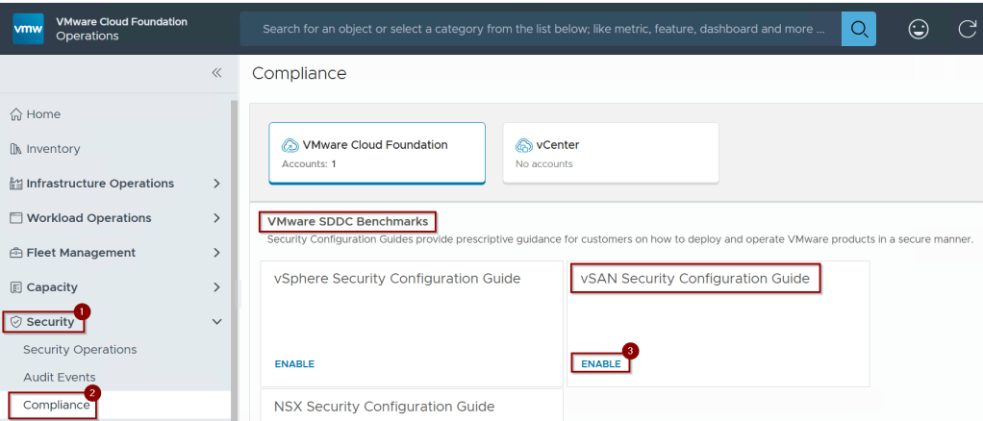Open the smiley feedback icon
This screenshot has height=421, width=983.
coord(919,29)
